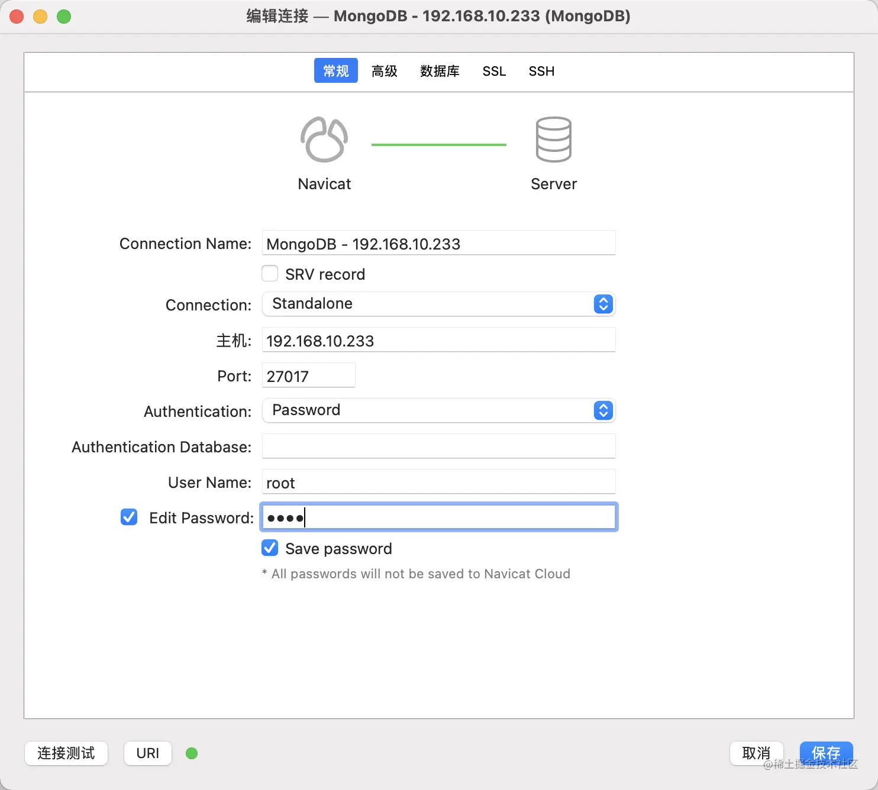Screen dimensions: 878x790
Task: Open the 高级 tab
Action: (385, 71)
